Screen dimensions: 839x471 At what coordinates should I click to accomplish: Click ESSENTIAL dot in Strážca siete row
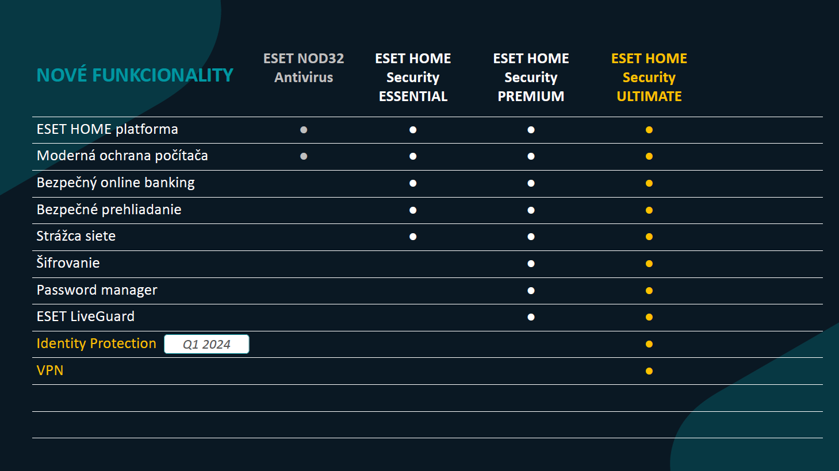(x=413, y=237)
